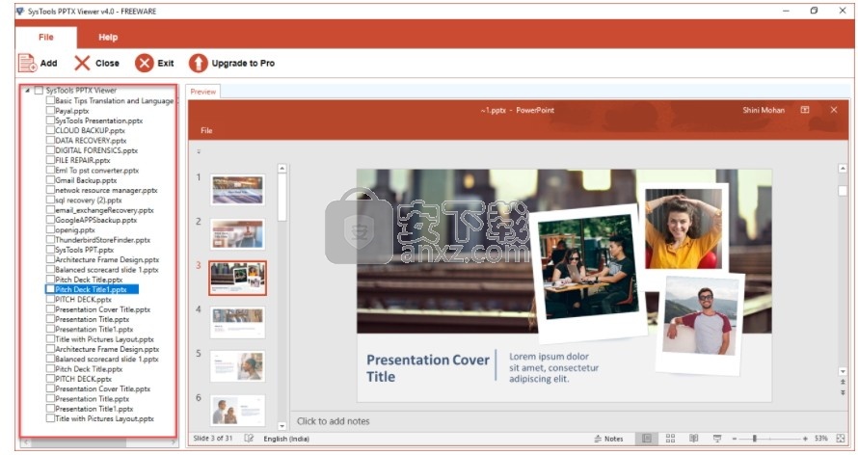Click 53% zoom level
The width and height of the screenshot is (858, 455).
(820, 439)
